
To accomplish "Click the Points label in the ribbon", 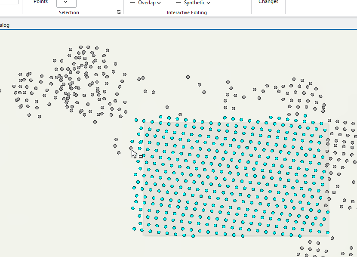I will click(x=41, y=2).
